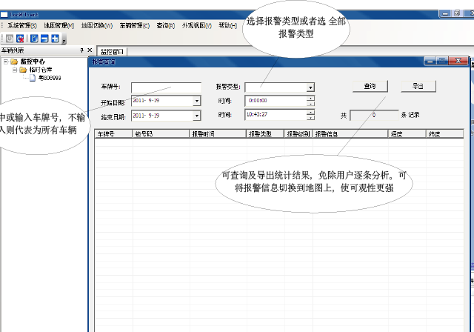Sort by the 报警信息 column header
474x332 pixels.
(350, 134)
